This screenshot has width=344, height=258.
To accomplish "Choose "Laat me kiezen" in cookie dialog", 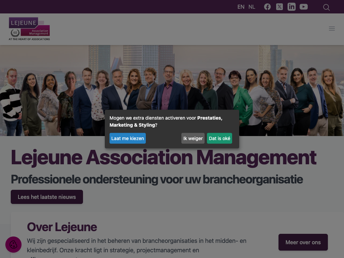I will [127, 138].
